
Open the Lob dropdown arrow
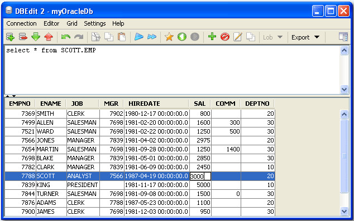click(x=280, y=37)
